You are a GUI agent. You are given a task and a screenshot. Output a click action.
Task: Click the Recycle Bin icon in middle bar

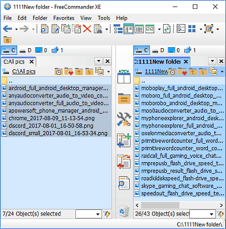(x=124, y=211)
